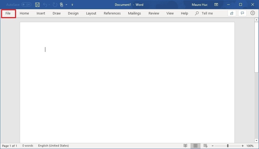Click the Undo arrow icon
259x149 pixels.
click(x=45, y=5)
